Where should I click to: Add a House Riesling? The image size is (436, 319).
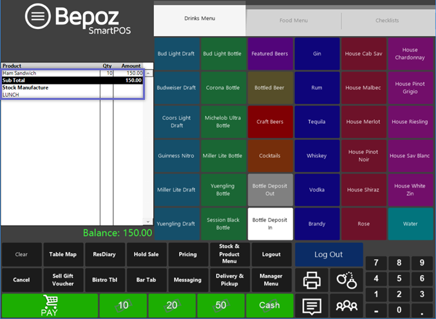pyautogui.click(x=410, y=122)
